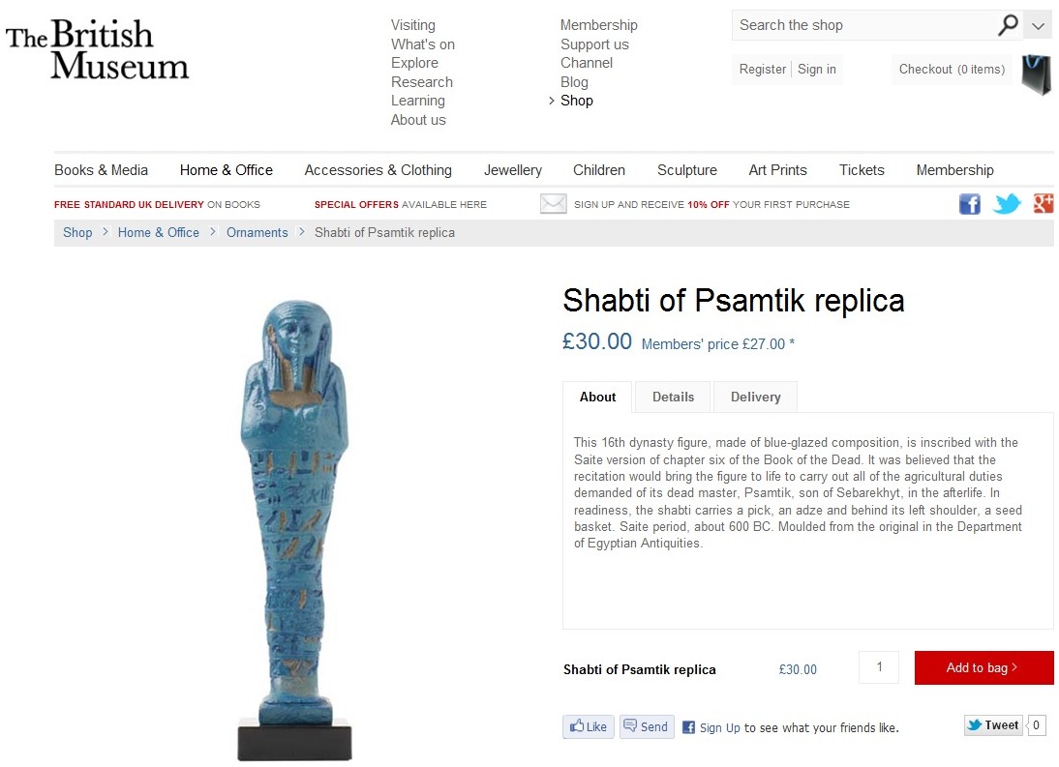The height and width of the screenshot is (767, 1059).
Task: Open the Home & Office menu
Action: coord(227,170)
